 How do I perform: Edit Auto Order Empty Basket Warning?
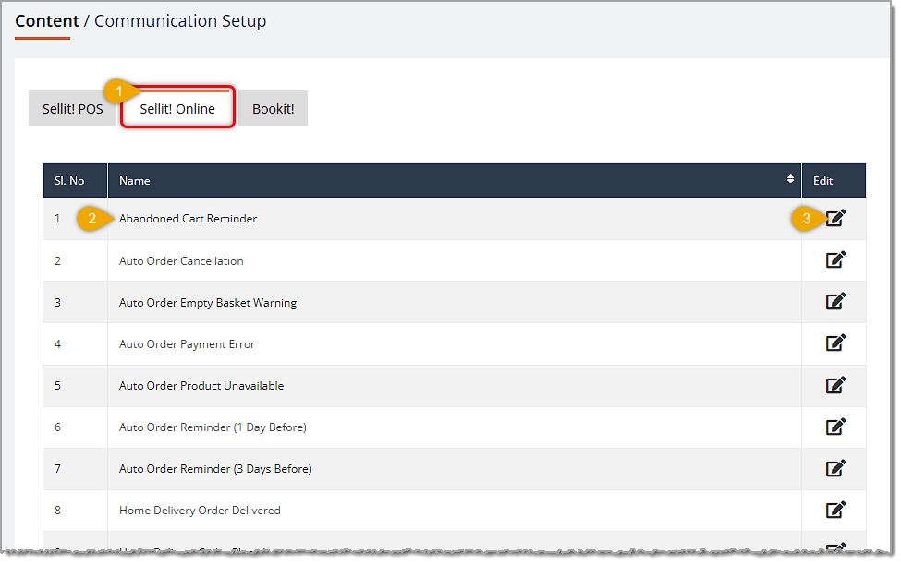point(835,301)
